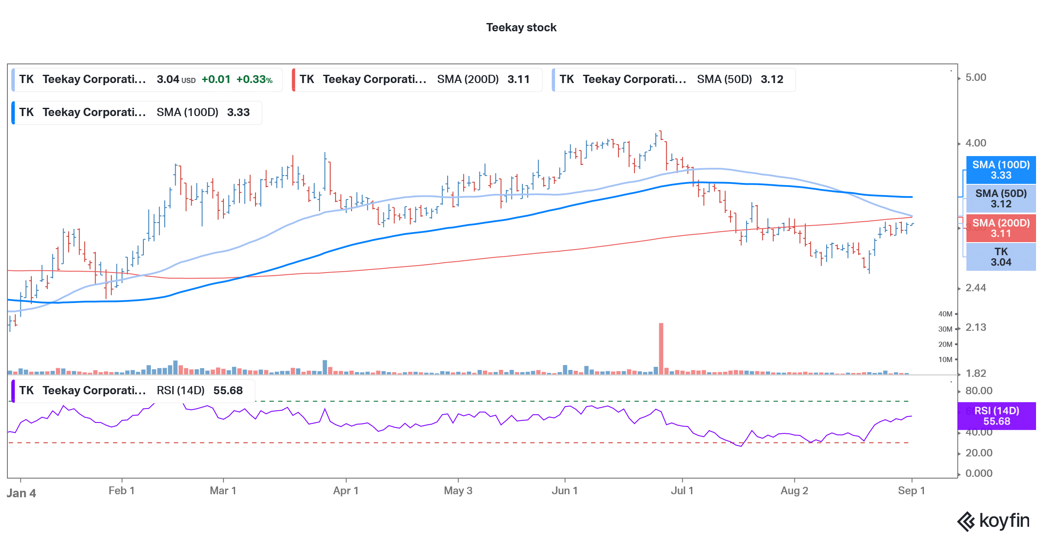Click the red color bar of SMA (200D) legend

click(x=293, y=80)
